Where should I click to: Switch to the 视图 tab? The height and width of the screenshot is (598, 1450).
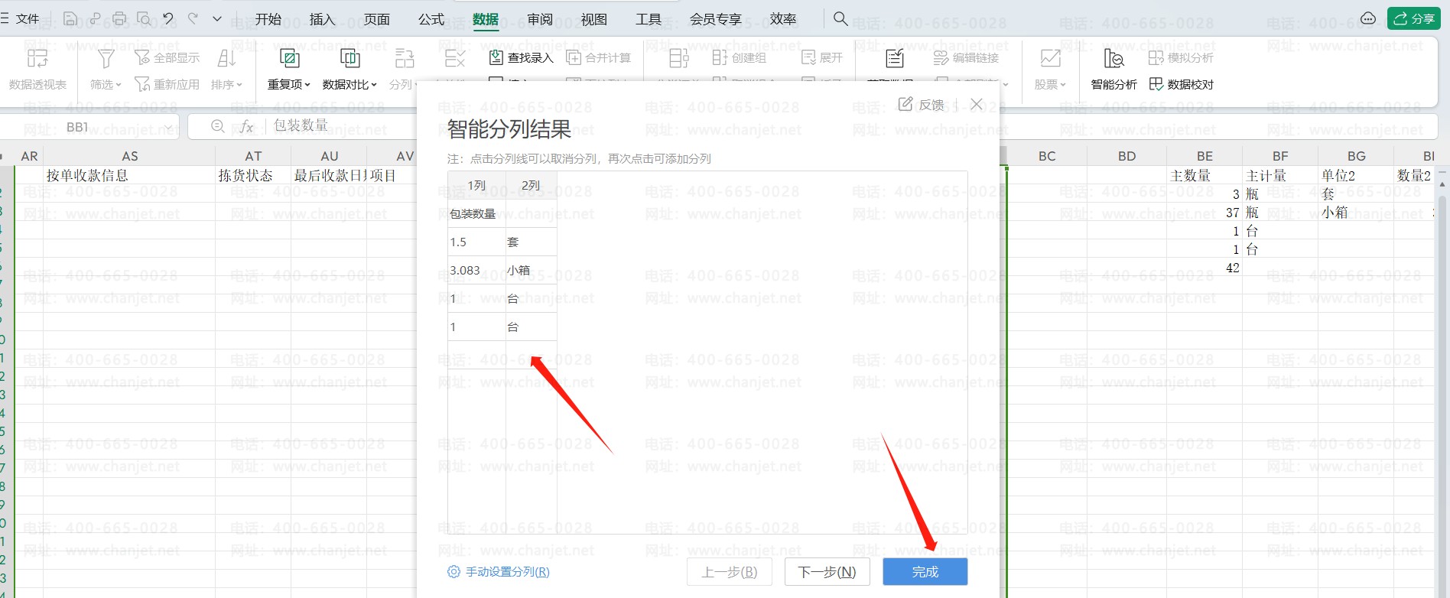pyautogui.click(x=593, y=19)
